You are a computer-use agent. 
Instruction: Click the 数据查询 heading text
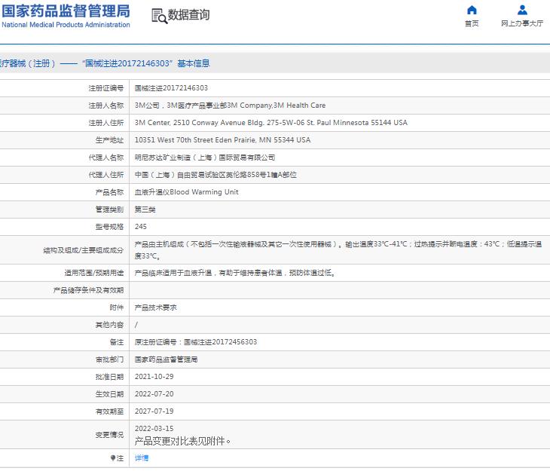coord(188,15)
